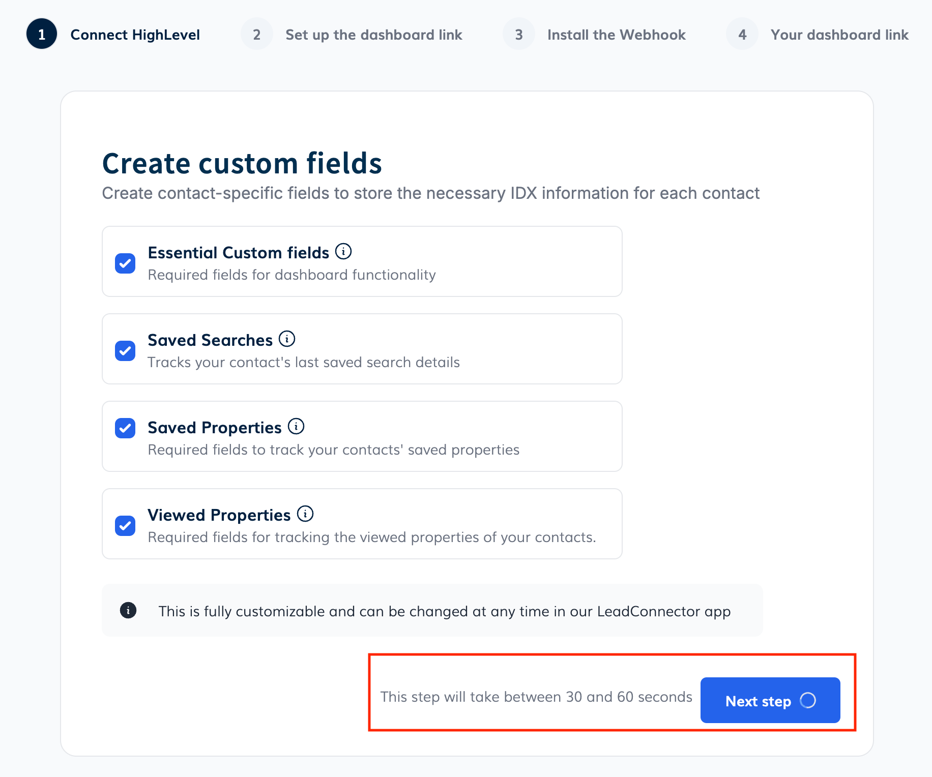Image resolution: width=932 pixels, height=777 pixels.
Task: Select the step 1 number circle
Action: [42, 34]
